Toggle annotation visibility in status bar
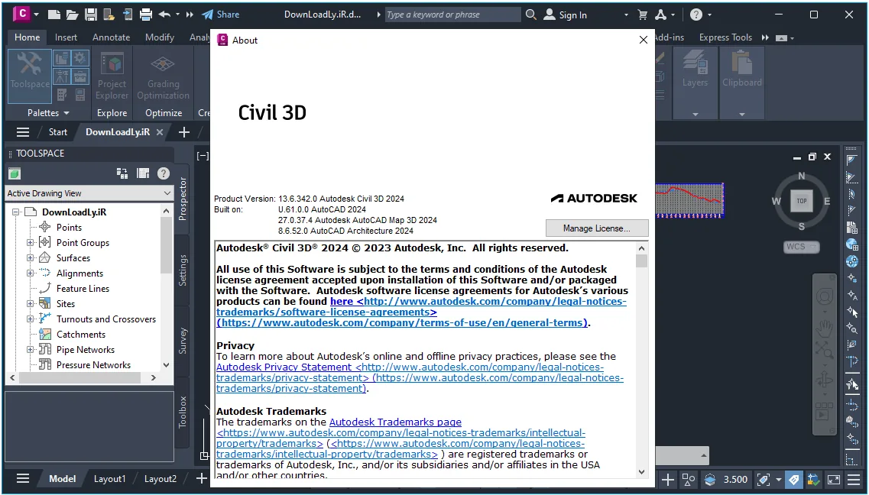Image resolution: width=869 pixels, height=495 pixels. [x=793, y=480]
